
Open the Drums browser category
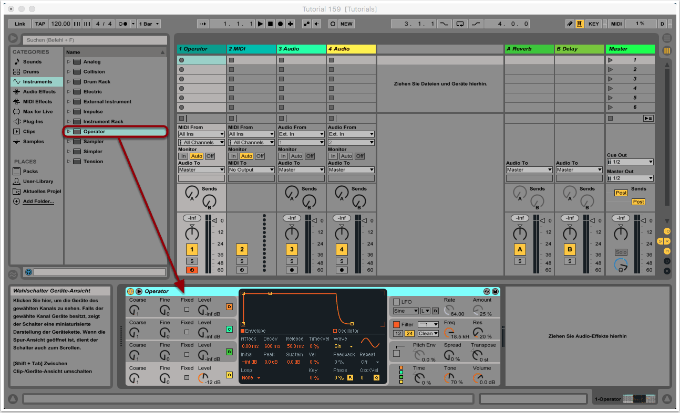(x=31, y=72)
